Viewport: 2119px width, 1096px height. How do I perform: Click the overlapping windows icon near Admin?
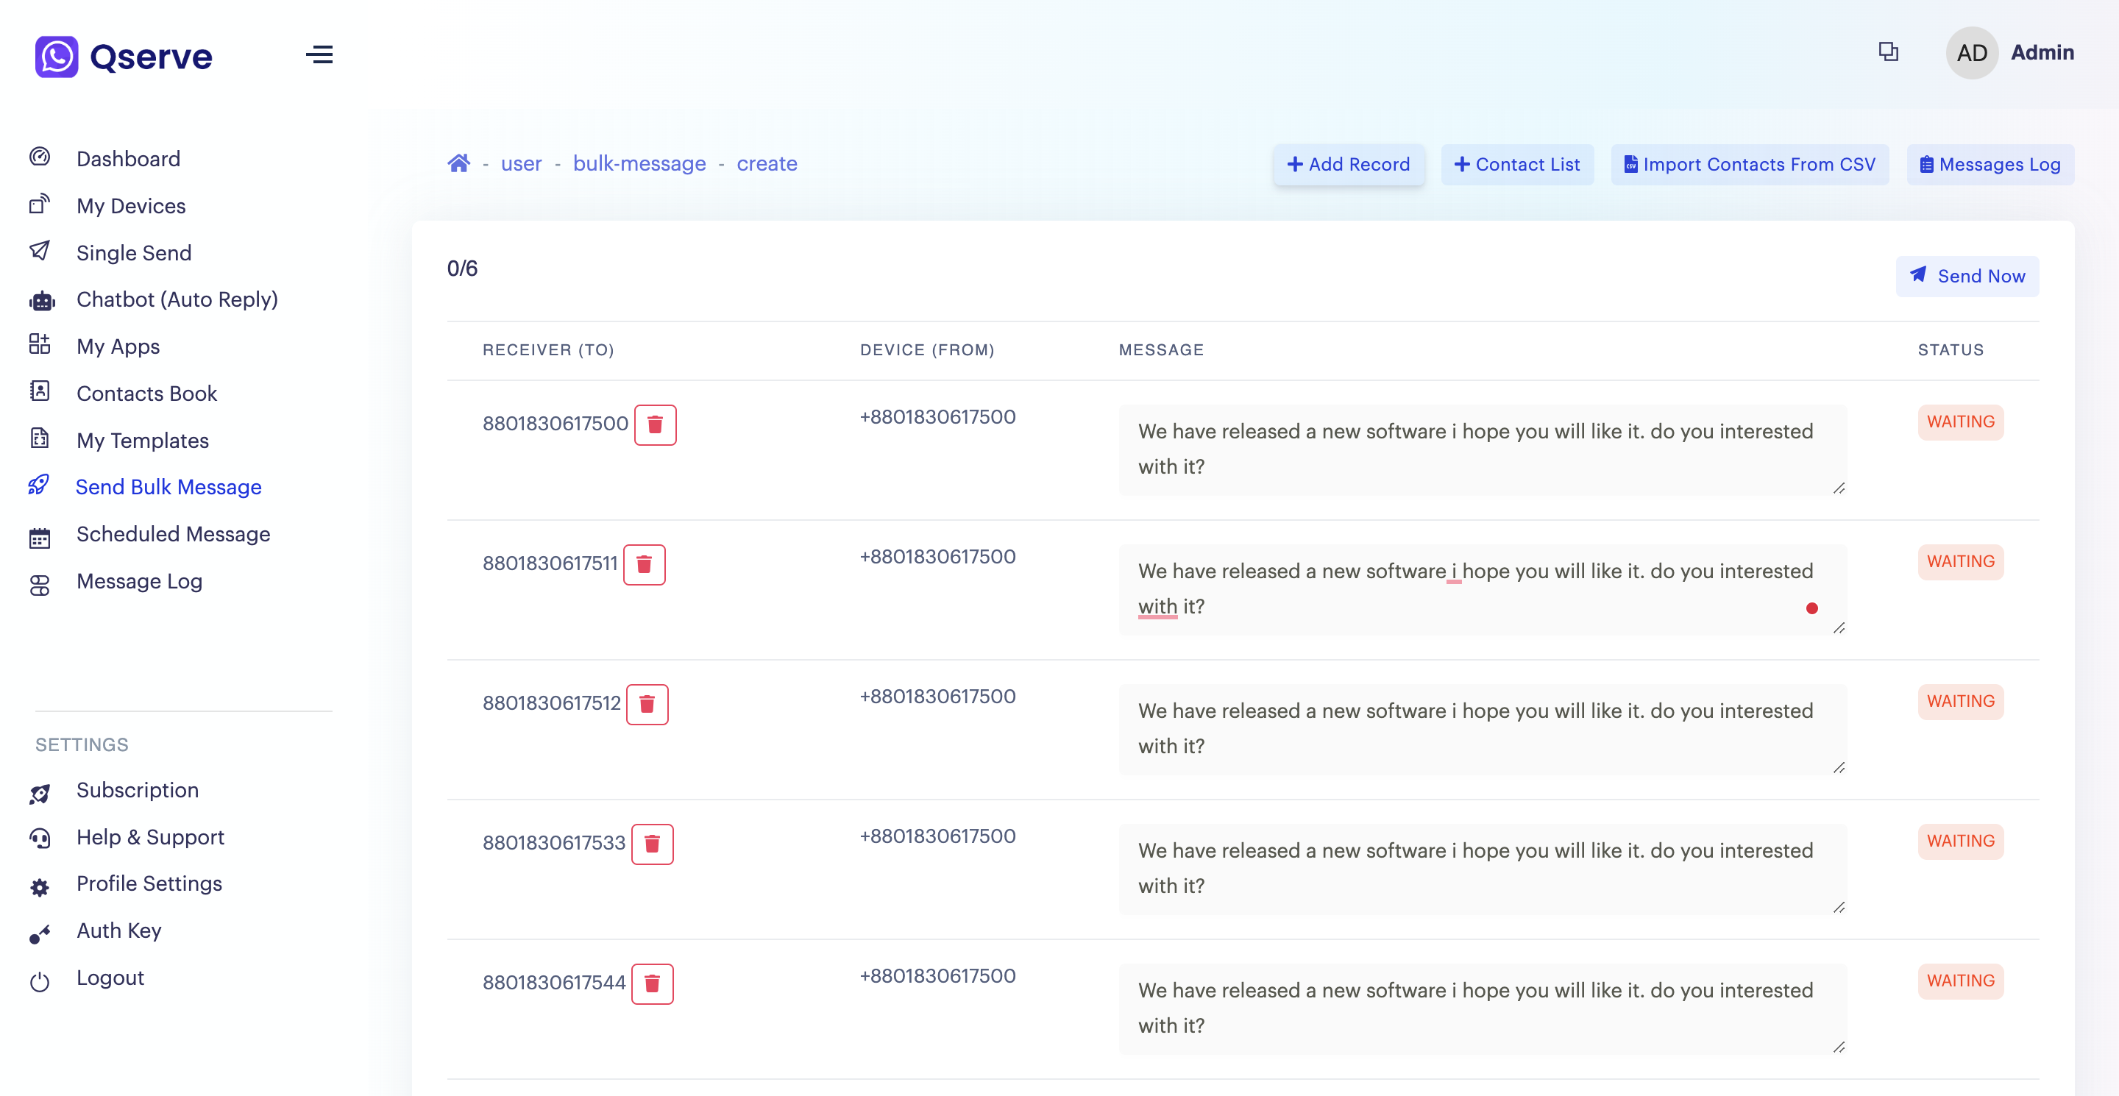tap(1888, 51)
